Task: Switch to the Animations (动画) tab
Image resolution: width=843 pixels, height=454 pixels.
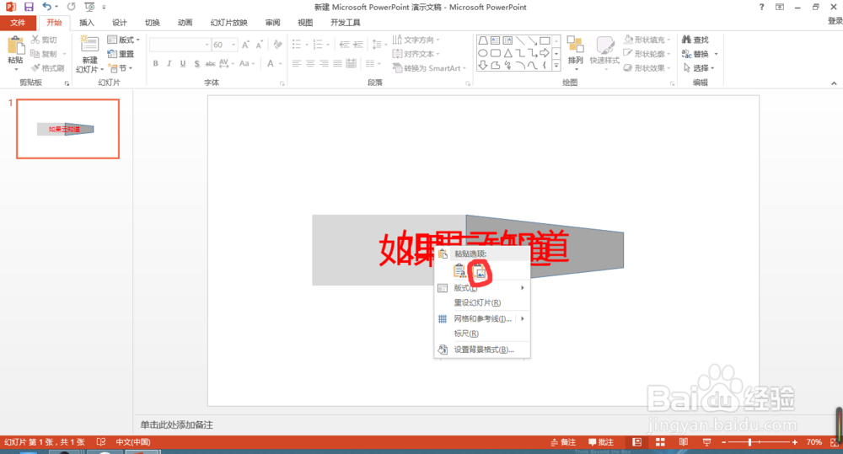Action: tap(185, 23)
